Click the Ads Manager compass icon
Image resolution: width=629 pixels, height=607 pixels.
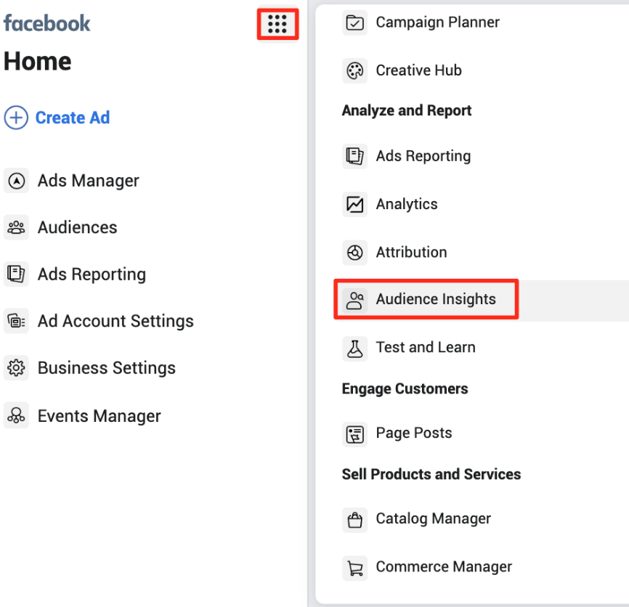(x=16, y=180)
